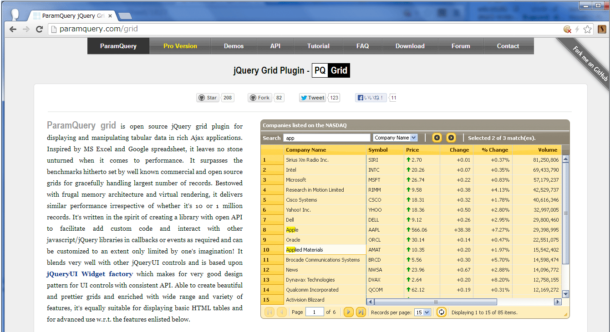Click the blocked popup icon in address bar

pos(567,29)
